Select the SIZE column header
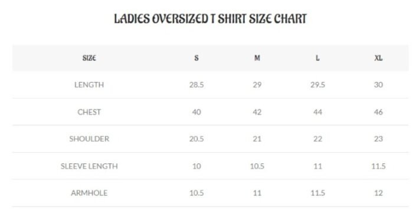Image resolution: width=413 pixels, height=217 pixels. 89,58
